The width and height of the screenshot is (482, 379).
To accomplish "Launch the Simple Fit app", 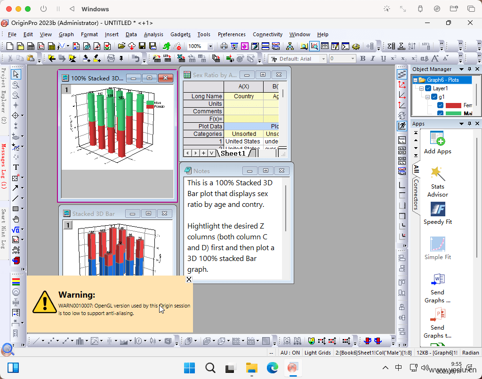I will (437, 248).
